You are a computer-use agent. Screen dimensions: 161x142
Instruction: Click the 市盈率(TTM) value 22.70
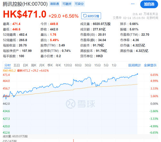click(145, 35)
